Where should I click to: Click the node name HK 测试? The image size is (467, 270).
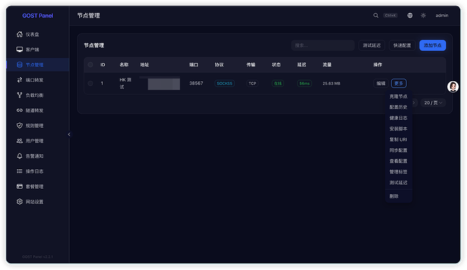pyautogui.click(x=125, y=83)
